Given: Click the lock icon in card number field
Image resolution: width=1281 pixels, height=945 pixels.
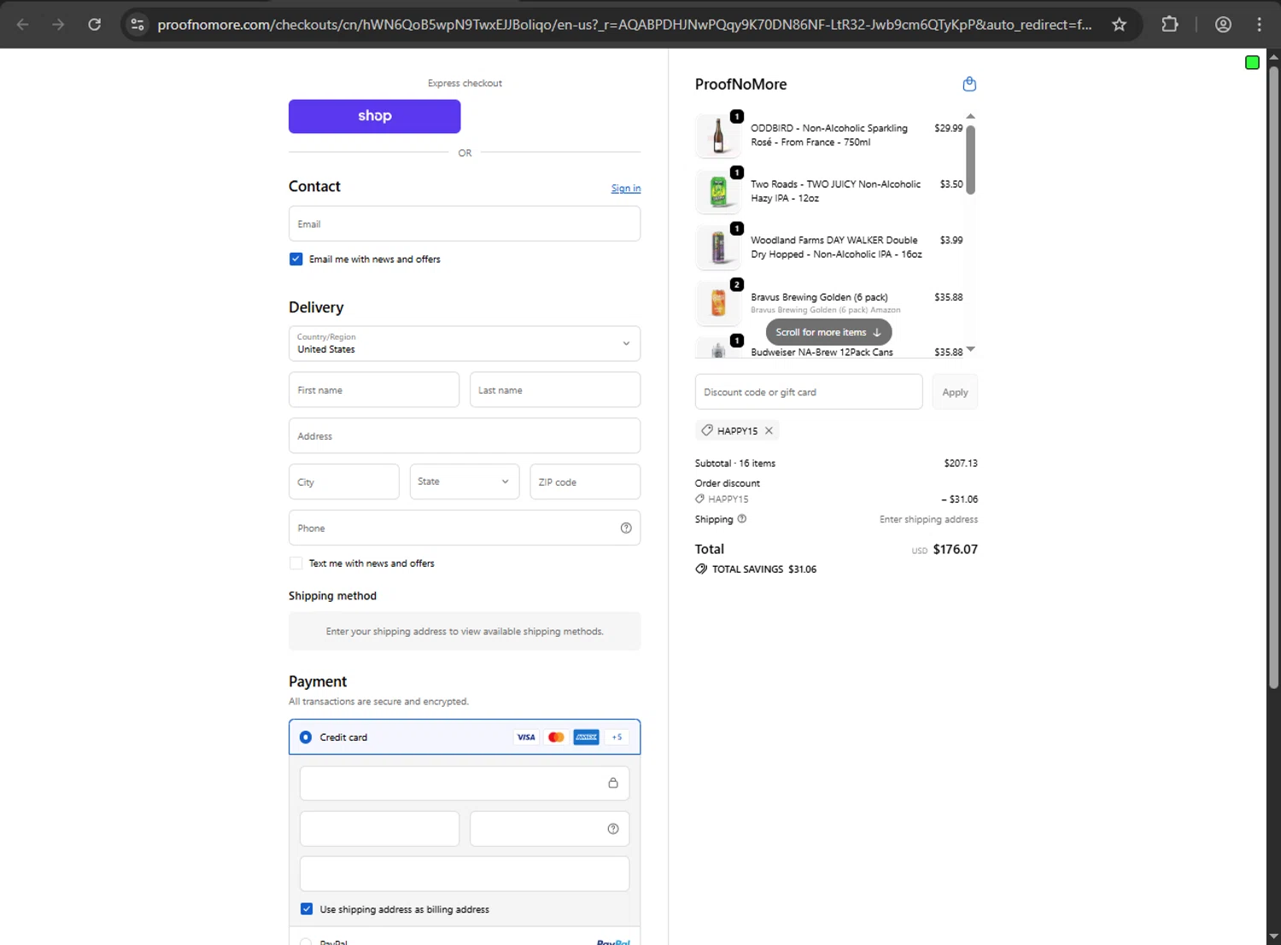Looking at the screenshot, I should (x=613, y=783).
